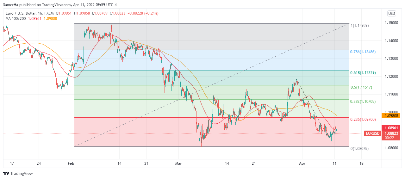Screen dimensions: 405x179
Task: Select the 0.382 Fibonacci level label
Action: click(x=363, y=102)
